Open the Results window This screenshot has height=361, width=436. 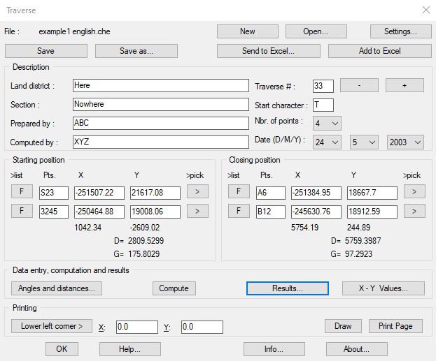(287, 288)
